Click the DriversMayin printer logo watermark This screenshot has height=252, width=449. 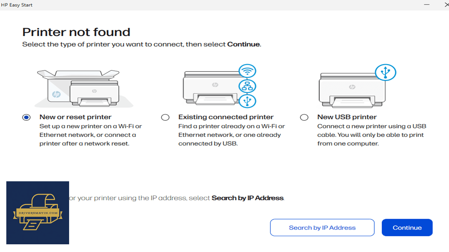(x=38, y=212)
